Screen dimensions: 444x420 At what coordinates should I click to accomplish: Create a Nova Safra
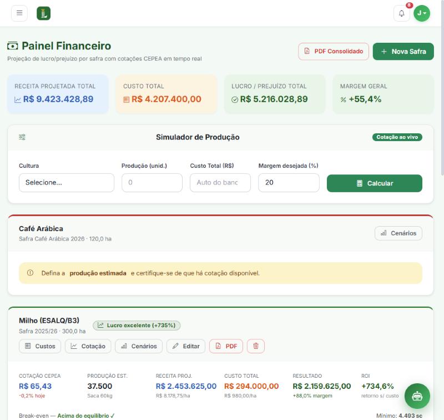[x=403, y=51]
